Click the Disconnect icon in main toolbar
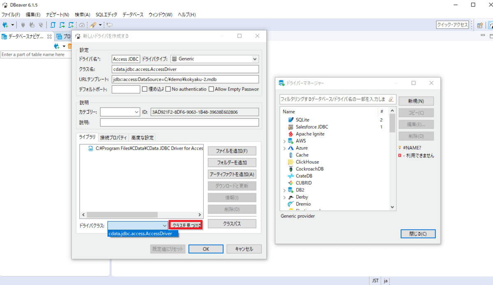 40,25
